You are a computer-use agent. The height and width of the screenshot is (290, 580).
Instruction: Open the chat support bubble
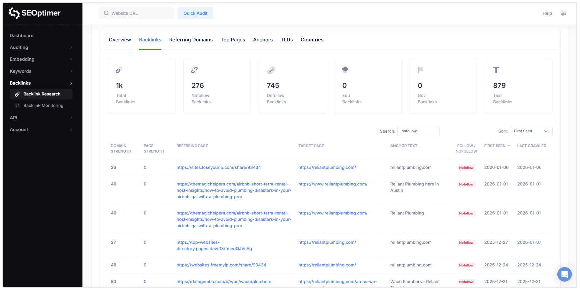[x=565, y=274]
